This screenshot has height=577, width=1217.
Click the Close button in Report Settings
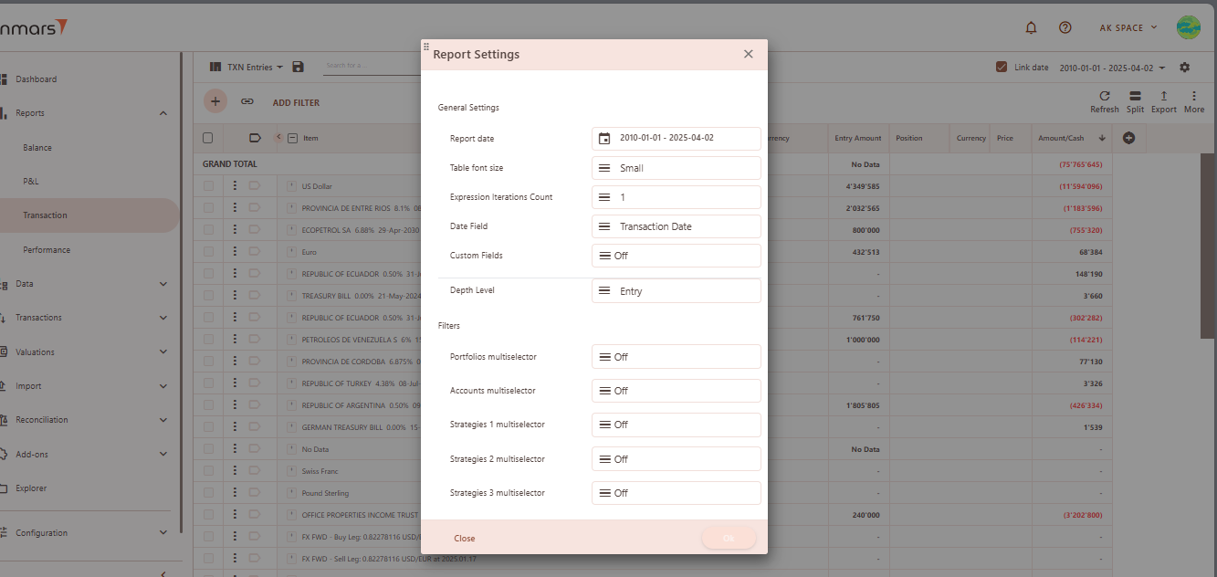[465, 539]
